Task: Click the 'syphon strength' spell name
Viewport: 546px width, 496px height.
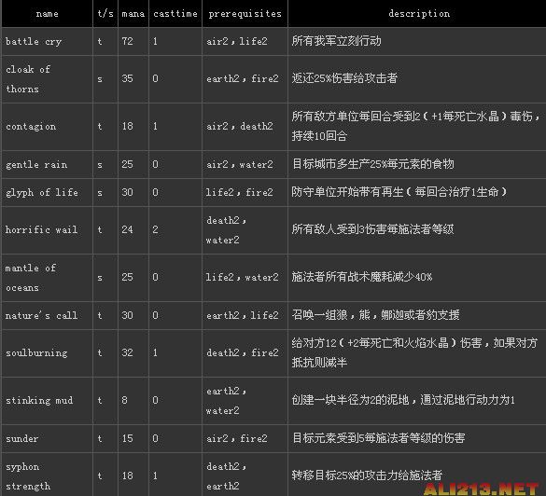Action: (28, 476)
